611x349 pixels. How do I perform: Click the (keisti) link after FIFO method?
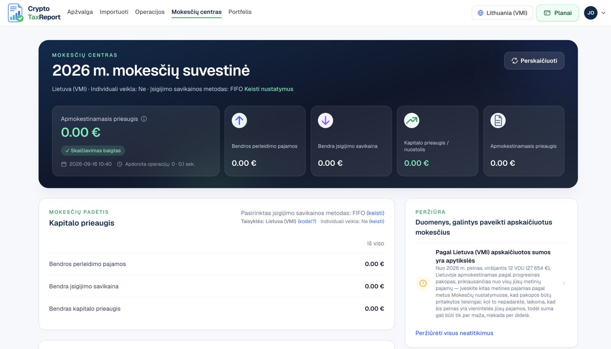(375, 213)
